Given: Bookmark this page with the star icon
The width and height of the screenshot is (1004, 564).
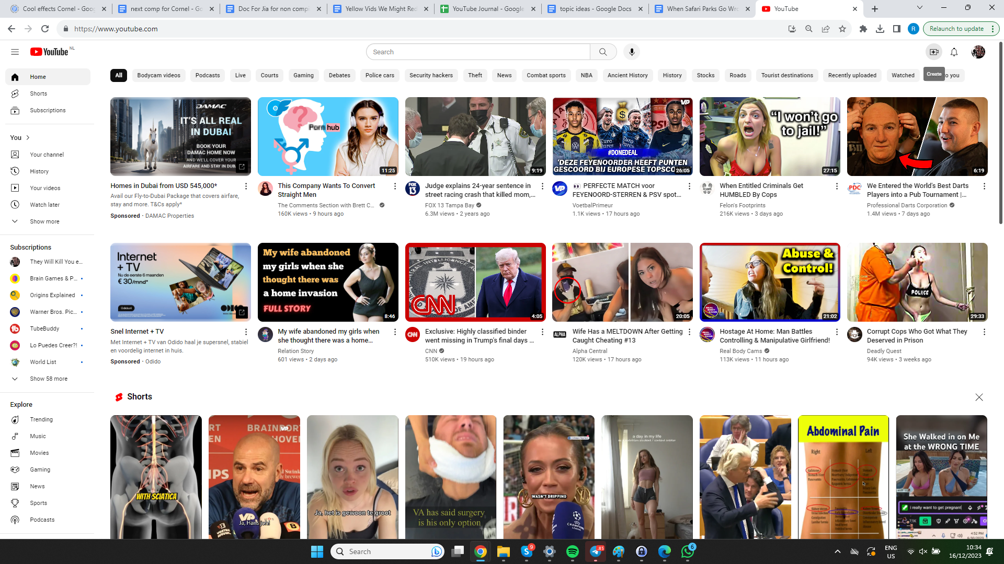Looking at the screenshot, I should (842, 29).
